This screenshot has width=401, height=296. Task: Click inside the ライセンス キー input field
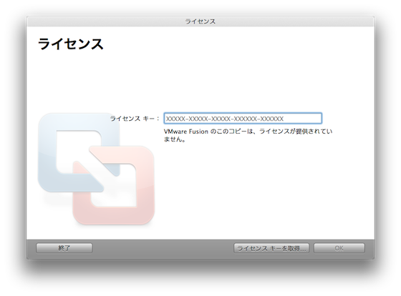pos(243,119)
